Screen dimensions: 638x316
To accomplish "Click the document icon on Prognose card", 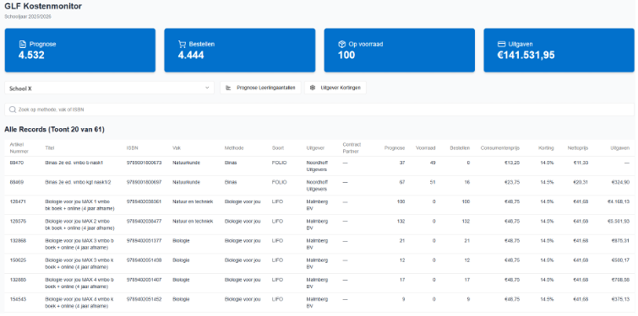I will (x=22, y=44).
